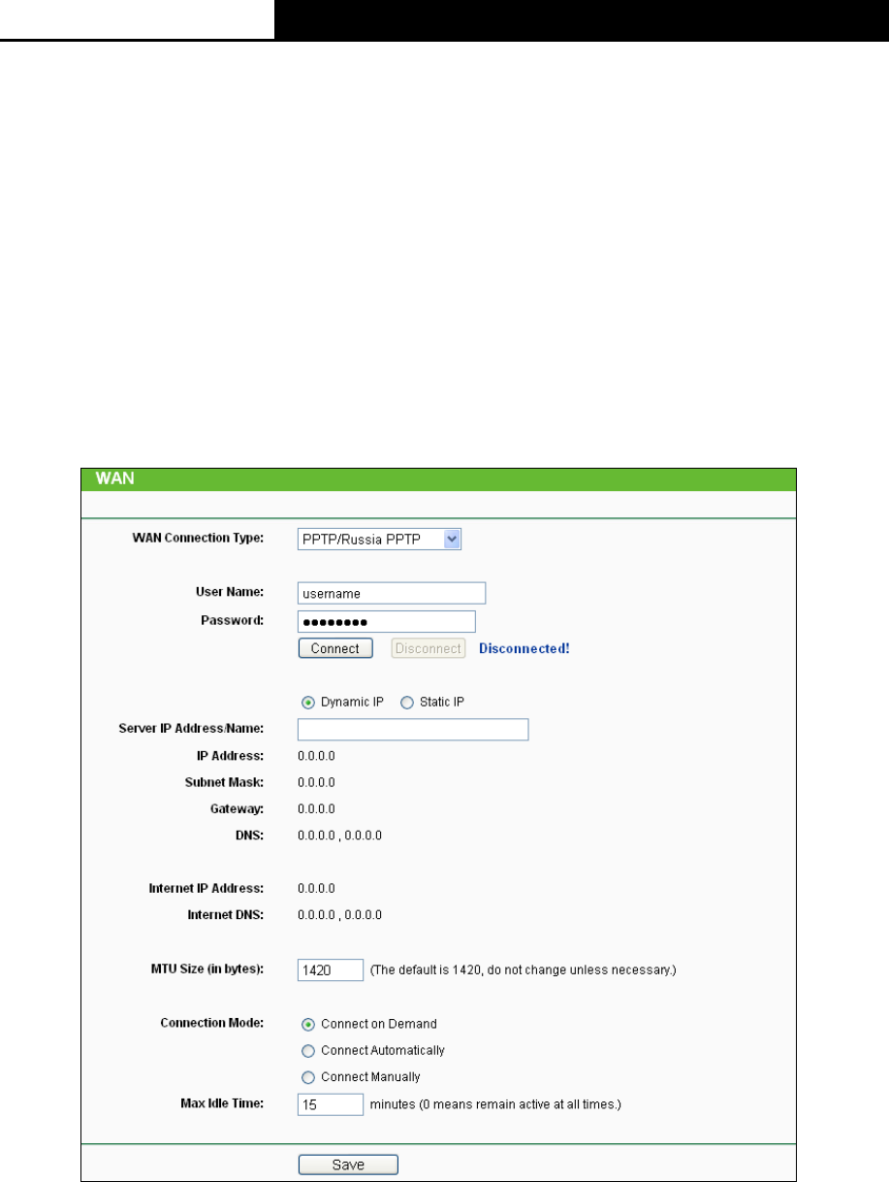Click the MTU Size input field
Image resolution: width=889 pixels, height=1182 pixels.
pos(331,969)
